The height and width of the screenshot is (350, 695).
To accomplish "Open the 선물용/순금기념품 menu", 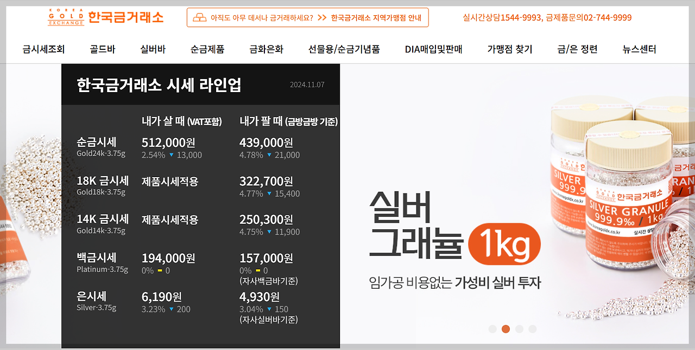I will pos(344,49).
